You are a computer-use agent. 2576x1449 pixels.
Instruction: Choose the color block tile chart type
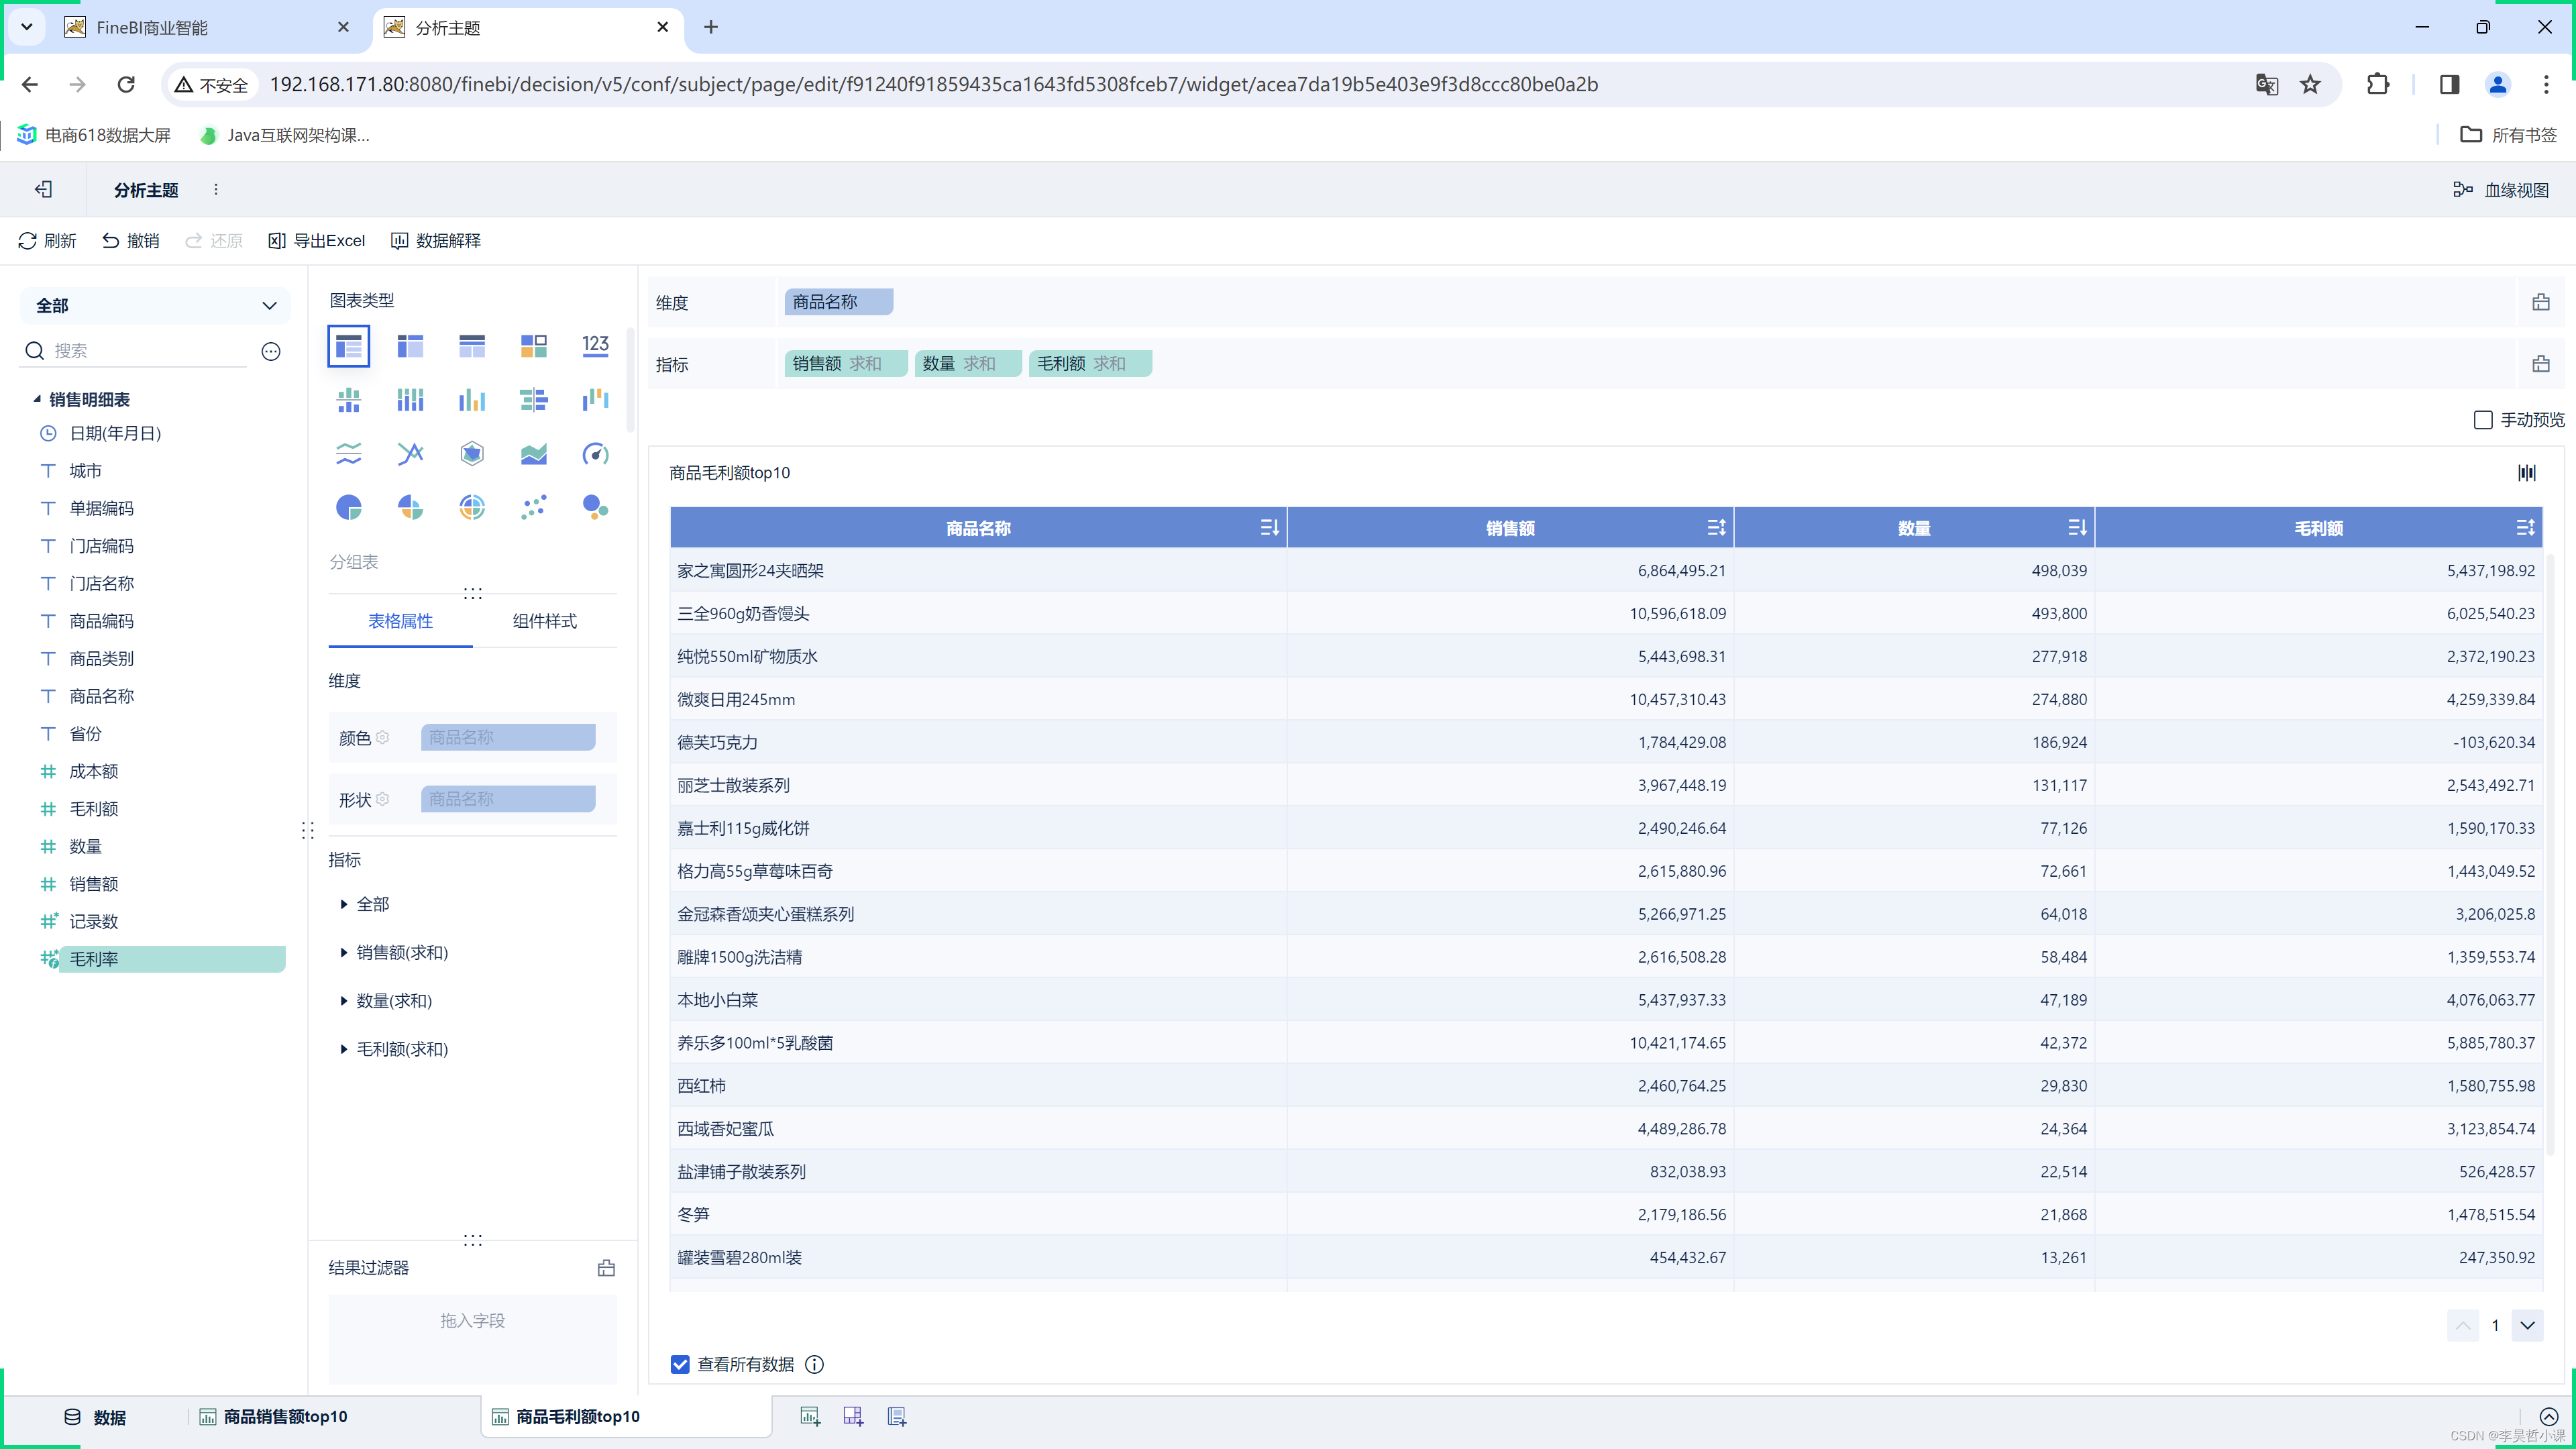[534, 346]
